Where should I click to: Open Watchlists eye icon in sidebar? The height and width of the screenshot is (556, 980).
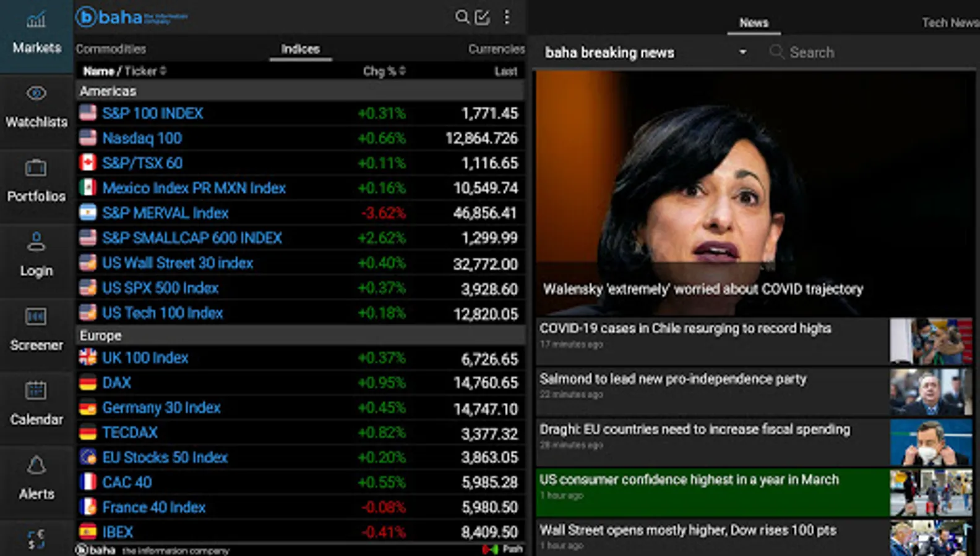(37, 93)
